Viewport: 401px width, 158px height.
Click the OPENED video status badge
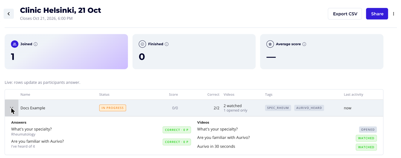368,130
